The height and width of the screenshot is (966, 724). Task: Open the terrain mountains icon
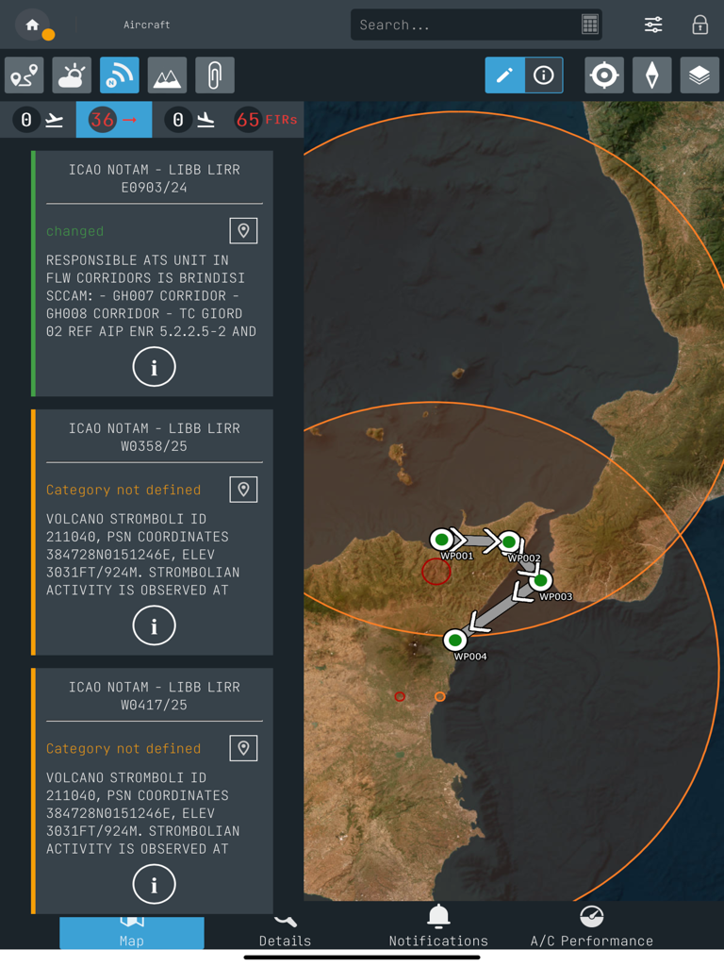tap(167, 75)
